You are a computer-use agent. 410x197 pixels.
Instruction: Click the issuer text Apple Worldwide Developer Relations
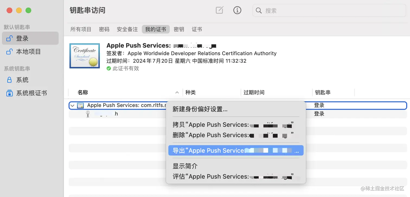(202, 53)
